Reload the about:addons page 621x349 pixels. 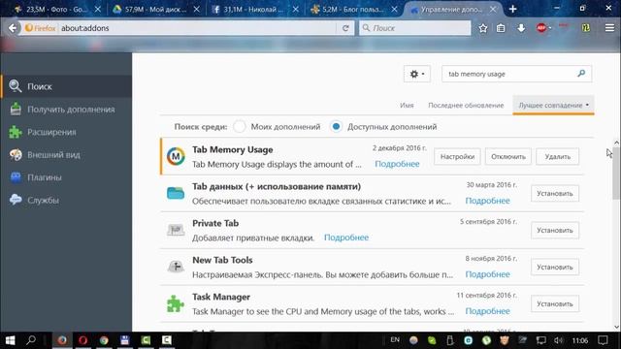click(x=345, y=28)
